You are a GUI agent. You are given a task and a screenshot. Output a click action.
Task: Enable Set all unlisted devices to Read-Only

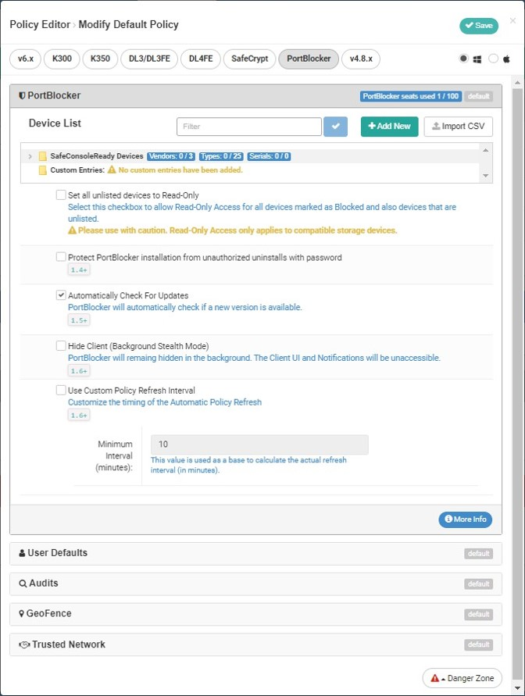[x=61, y=195]
